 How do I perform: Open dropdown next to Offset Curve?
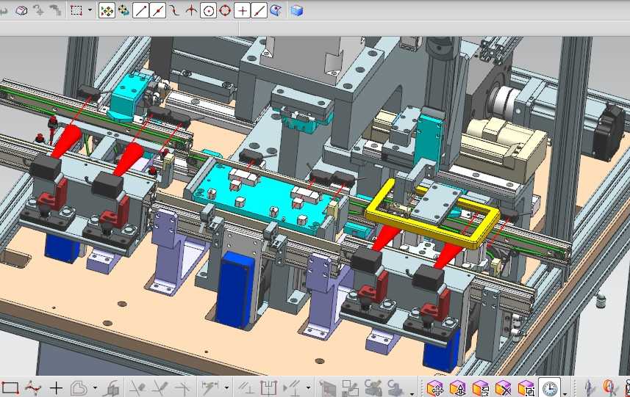tap(95, 388)
